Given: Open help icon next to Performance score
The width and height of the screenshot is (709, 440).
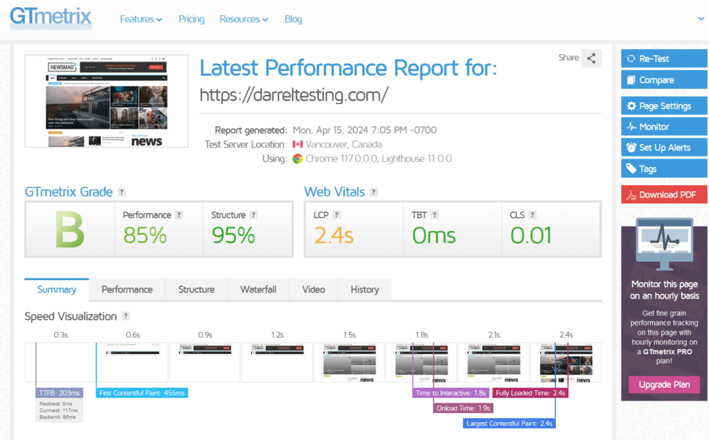Looking at the screenshot, I should (179, 215).
